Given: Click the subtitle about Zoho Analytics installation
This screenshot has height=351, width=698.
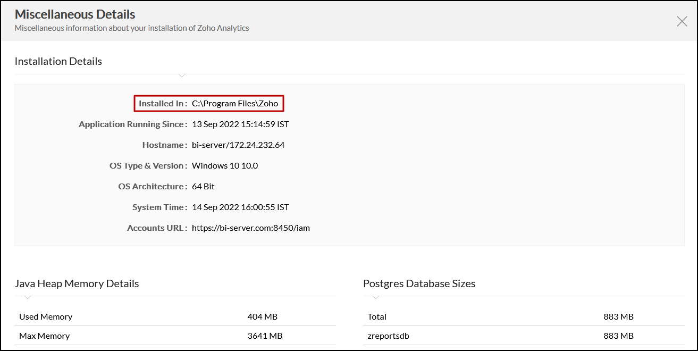Looking at the screenshot, I should [x=132, y=28].
